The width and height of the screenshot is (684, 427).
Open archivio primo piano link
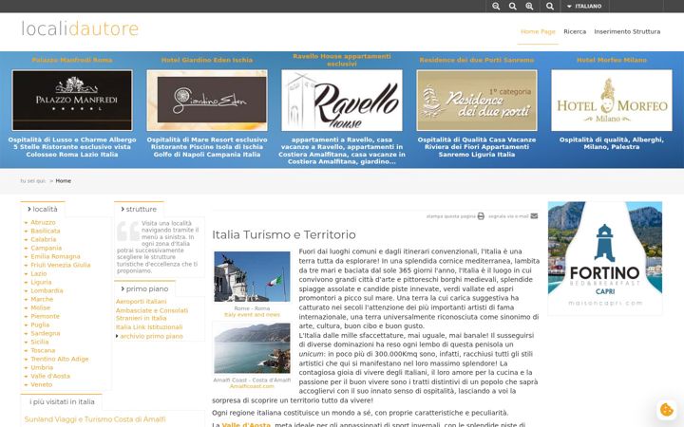click(151, 336)
